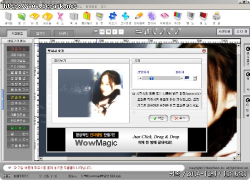Click the Email send (이메일전송) sidebar item
250x180 pixels.
18,115
